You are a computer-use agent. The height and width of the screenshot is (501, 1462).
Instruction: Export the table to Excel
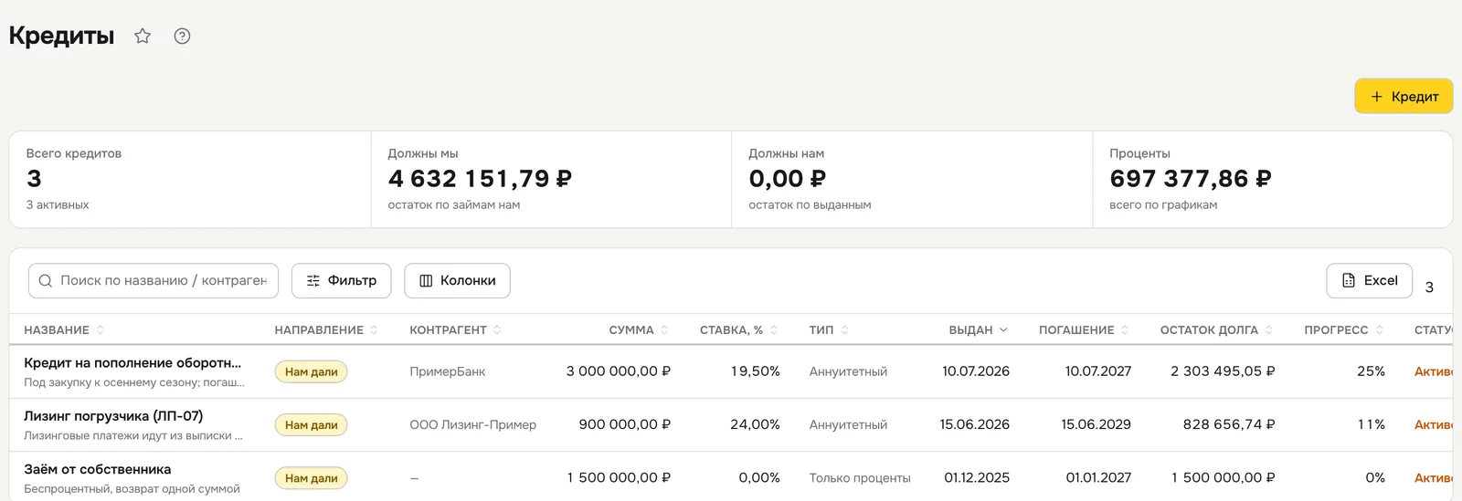[x=1369, y=281]
